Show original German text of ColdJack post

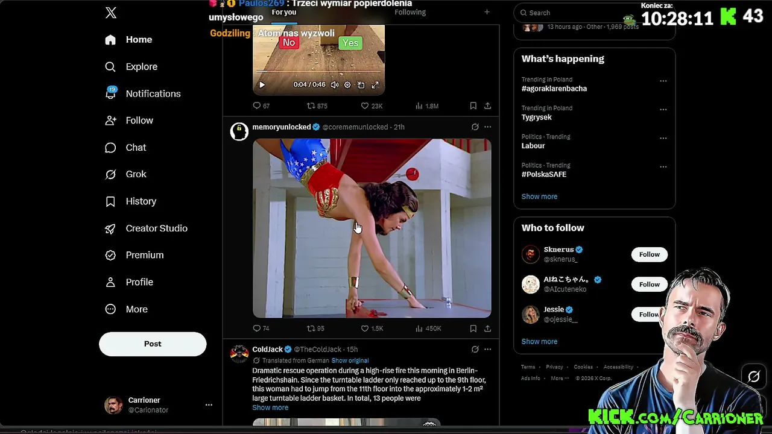350,360
